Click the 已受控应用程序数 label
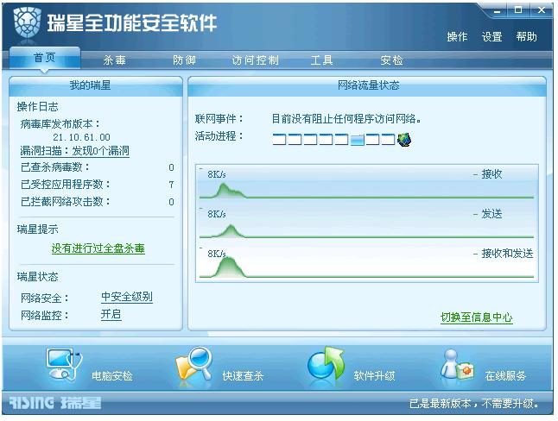The height and width of the screenshot is (421, 558). [x=66, y=185]
